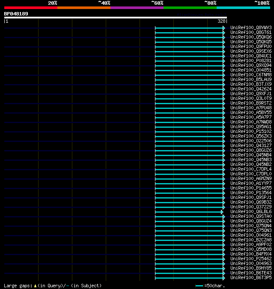Select the UniRef100_Q84UC1 label
This screenshot has height=289, width=274.
pyautogui.click(x=251, y=56)
